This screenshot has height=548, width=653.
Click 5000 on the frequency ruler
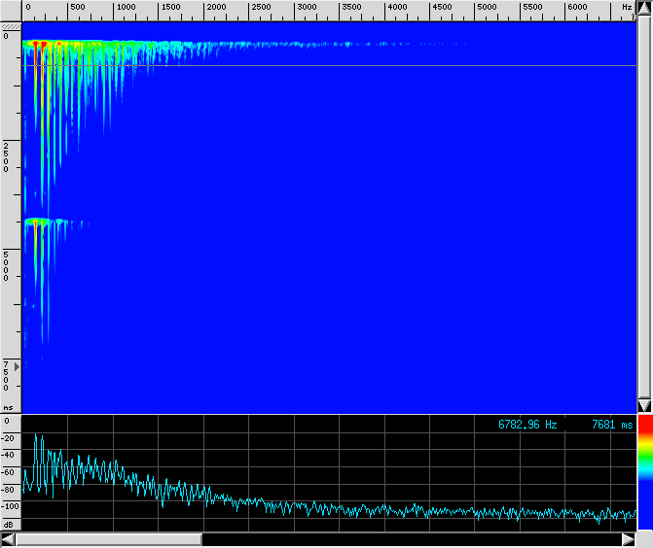[x=488, y=8]
